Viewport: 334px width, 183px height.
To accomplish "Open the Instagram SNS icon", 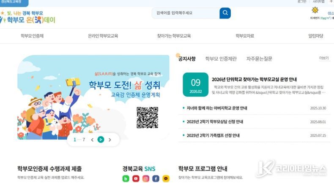I will click(x=146, y=178).
